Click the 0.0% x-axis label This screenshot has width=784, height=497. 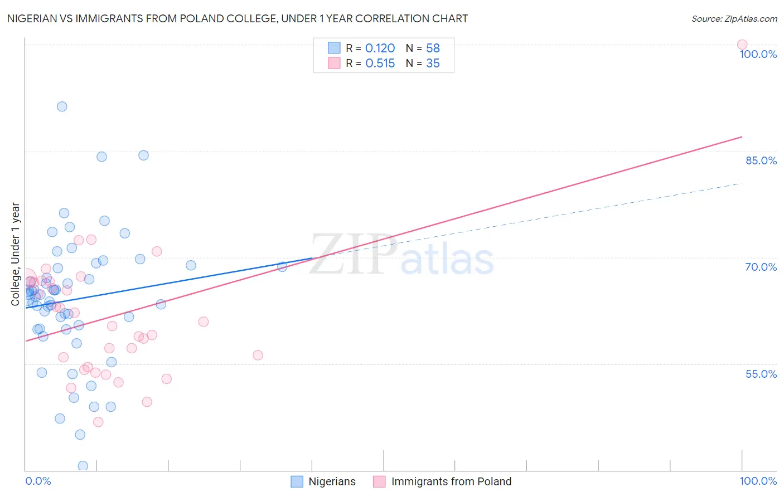[38, 481]
